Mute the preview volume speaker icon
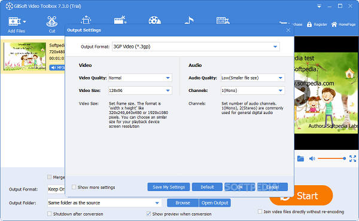Image resolution: width=359 pixels, height=221 pixels. pyautogui.click(x=312, y=158)
